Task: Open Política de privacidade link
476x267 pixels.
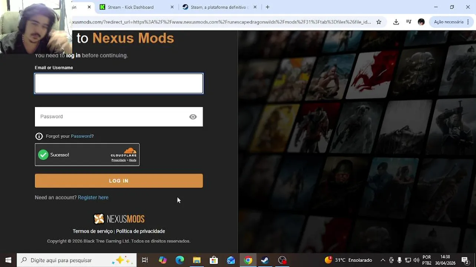Action: pyautogui.click(x=141, y=231)
